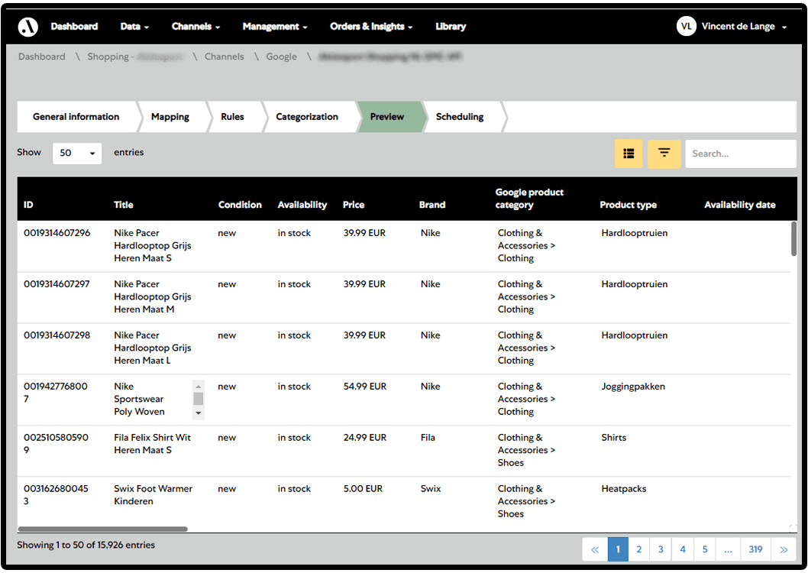Click the 5.00 EUR price cell

(363, 488)
